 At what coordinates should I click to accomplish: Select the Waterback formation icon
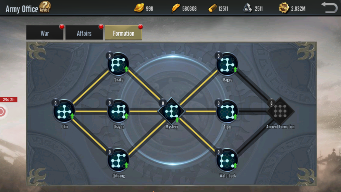[227, 160]
